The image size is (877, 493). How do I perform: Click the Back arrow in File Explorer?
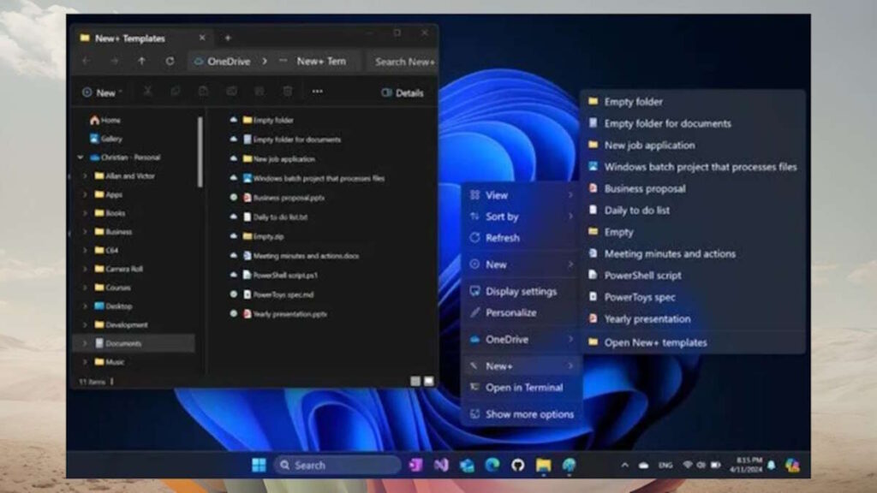[x=87, y=61]
